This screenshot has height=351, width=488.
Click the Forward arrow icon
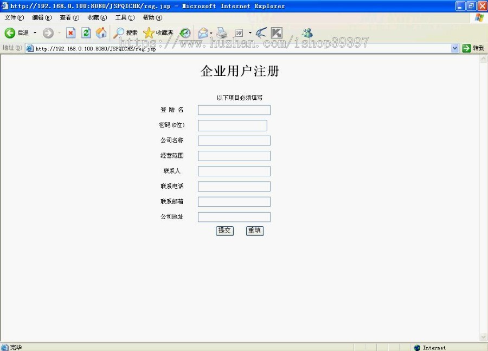coord(48,33)
